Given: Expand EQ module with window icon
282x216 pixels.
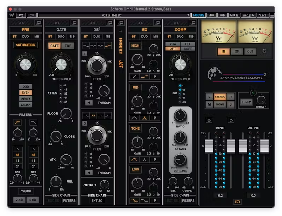Looking at the screenshot, I should point(157,23).
